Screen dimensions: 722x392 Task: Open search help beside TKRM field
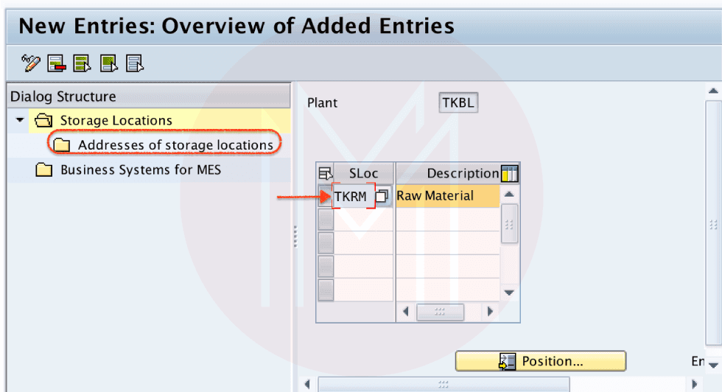[x=382, y=197]
